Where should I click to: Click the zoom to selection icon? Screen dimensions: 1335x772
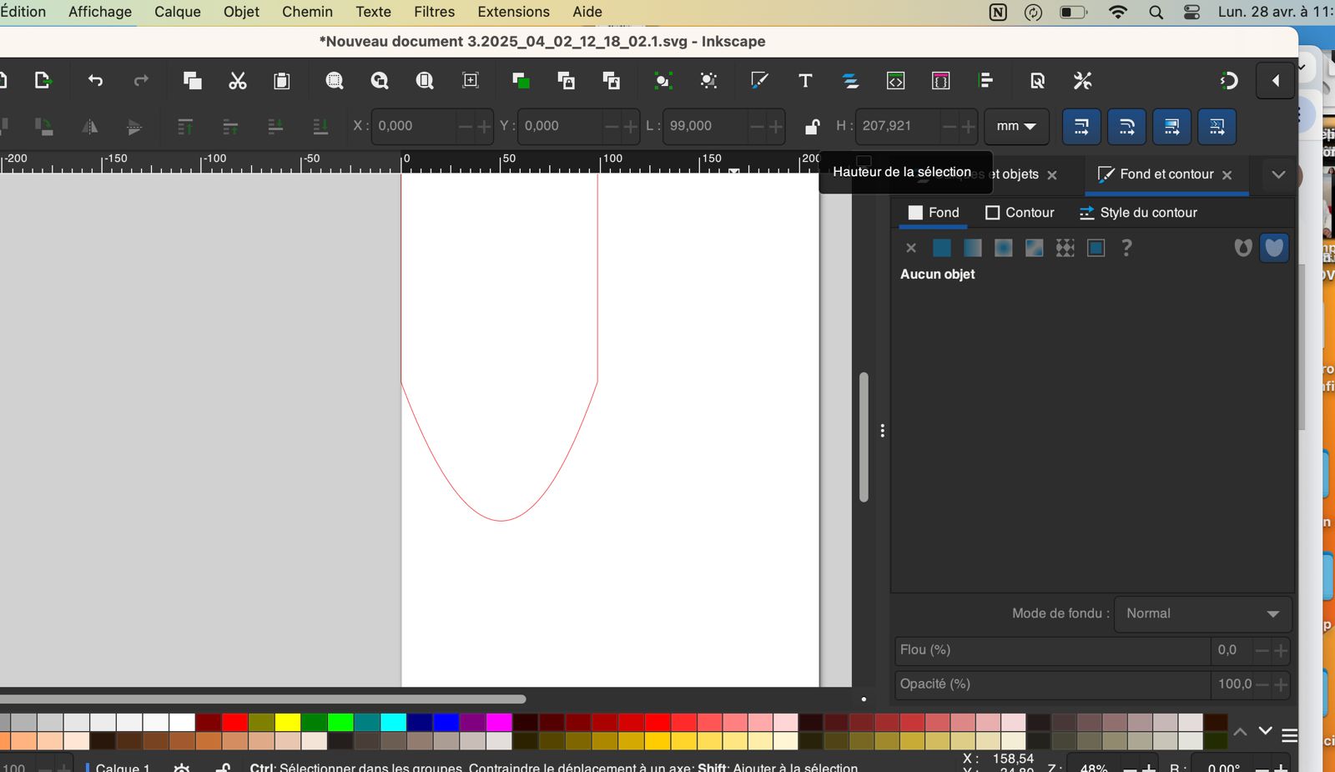(x=335, y=81)
